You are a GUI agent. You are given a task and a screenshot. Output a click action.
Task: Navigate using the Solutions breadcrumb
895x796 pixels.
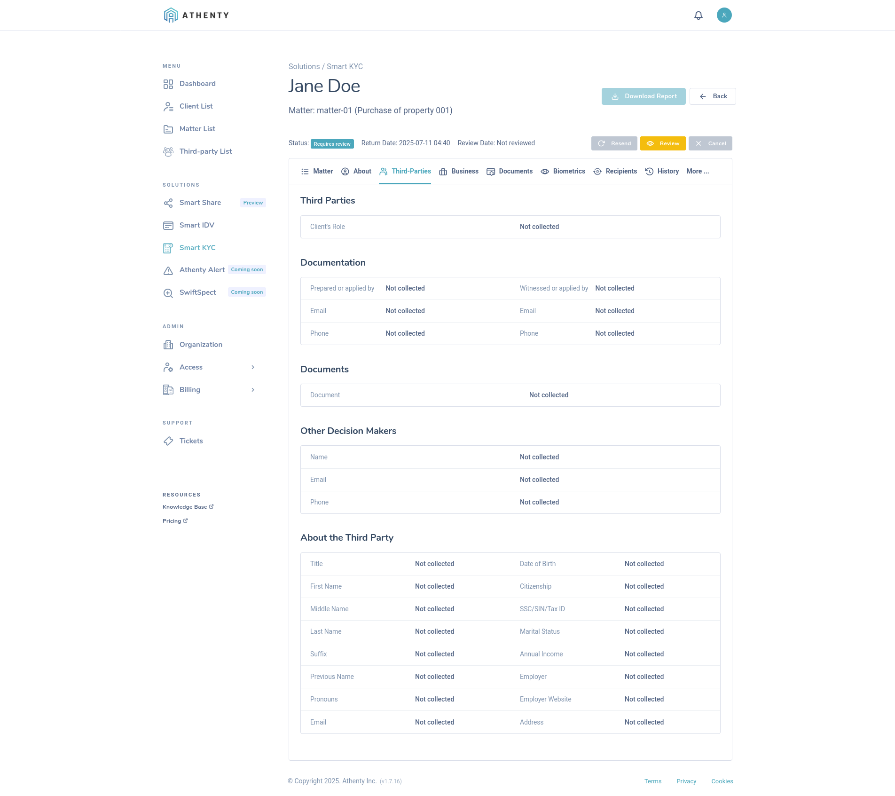coord(304,66)
